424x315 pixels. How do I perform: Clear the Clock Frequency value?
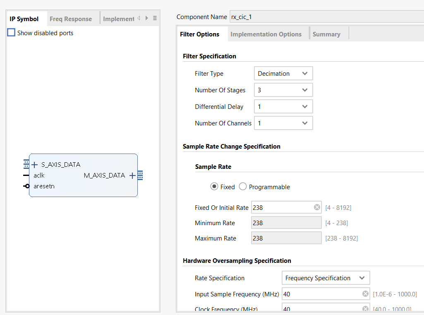365,309
